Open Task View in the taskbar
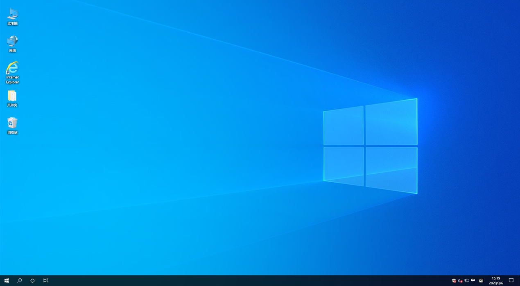520x286 pixels. click(x=45, y=281)
